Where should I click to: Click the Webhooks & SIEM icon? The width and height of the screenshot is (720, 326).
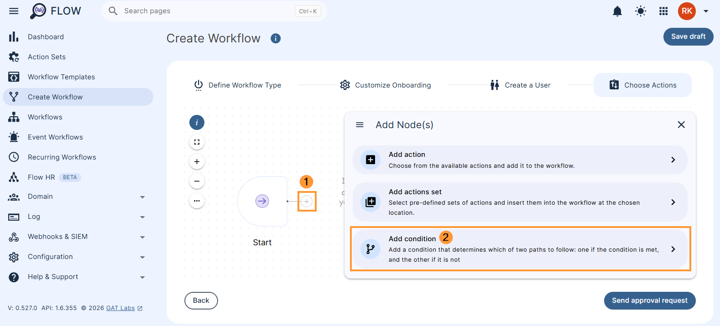(14, 237)
